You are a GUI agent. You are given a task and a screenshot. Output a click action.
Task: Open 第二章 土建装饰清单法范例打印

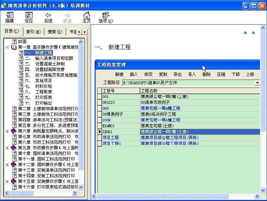click(x=48, y=109)
